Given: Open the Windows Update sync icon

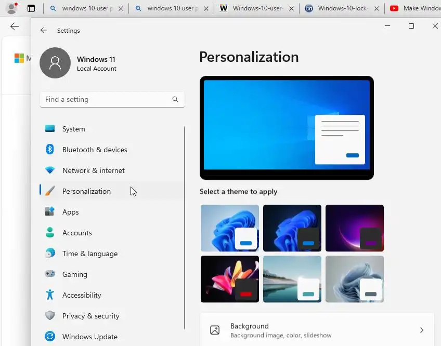Looking at the screenshot, I should [x=50, y=336].
